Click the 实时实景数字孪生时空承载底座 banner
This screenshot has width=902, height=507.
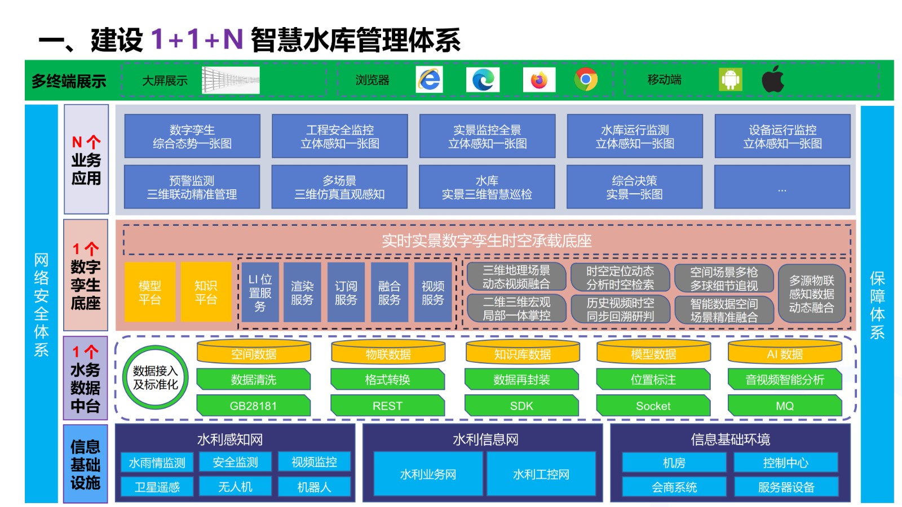487,241
